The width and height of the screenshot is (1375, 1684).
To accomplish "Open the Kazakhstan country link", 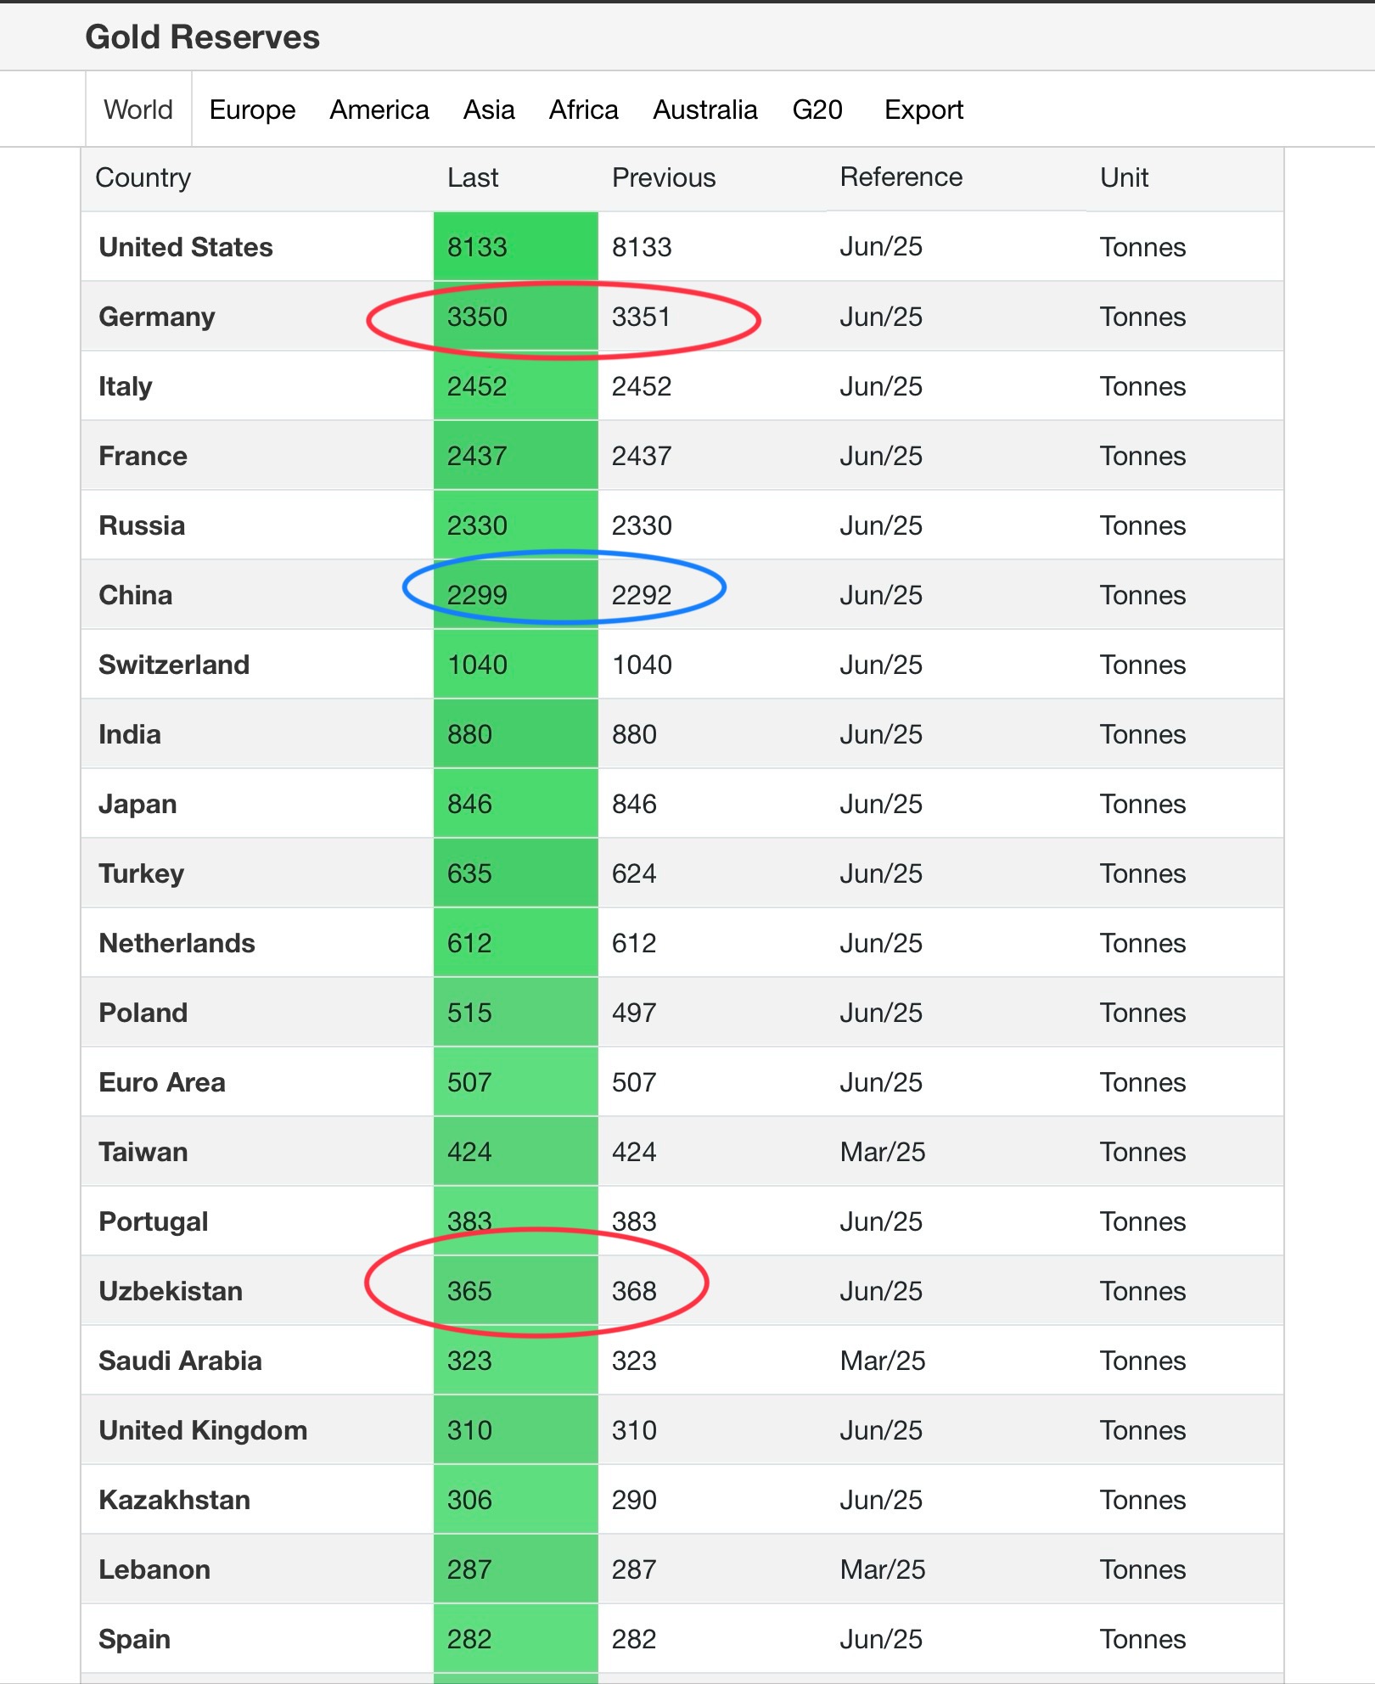I will 174,1500.
